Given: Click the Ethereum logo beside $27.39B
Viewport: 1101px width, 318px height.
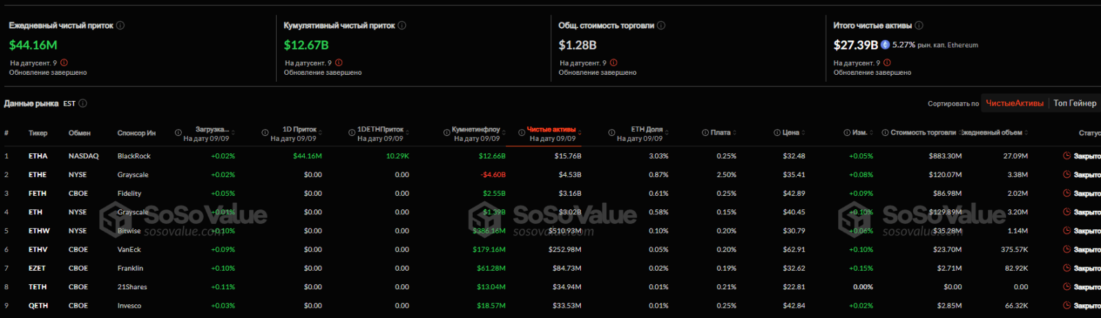Looking at the screenshot, I should (x=885, y=45).
